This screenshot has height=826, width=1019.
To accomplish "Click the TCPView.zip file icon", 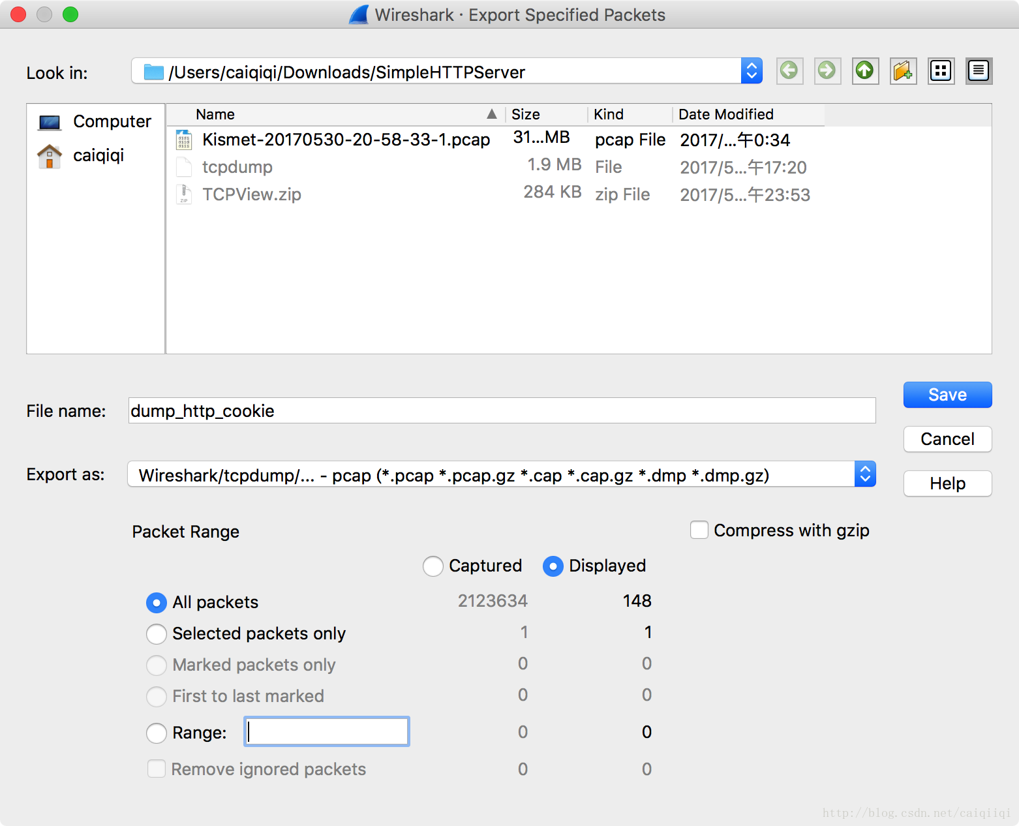I will [x=184, y=194].
